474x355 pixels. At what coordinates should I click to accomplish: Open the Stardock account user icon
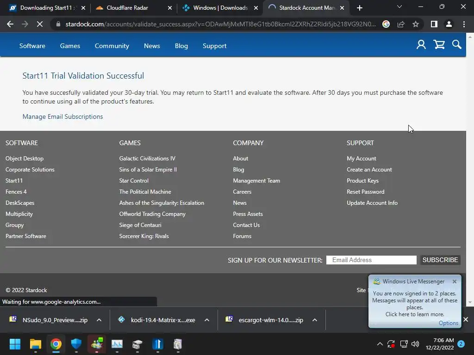click(421, 45)
